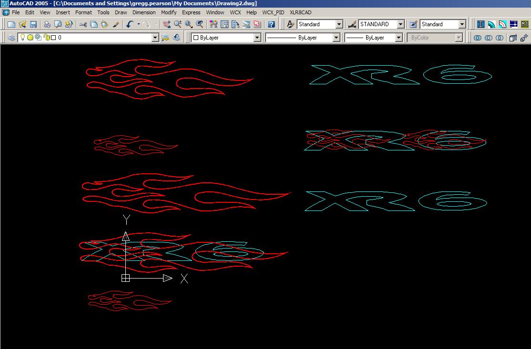Click the Save drawing icon
Image resolution: width=531 pixels, height=349 pixels.
tap(33, 24)
